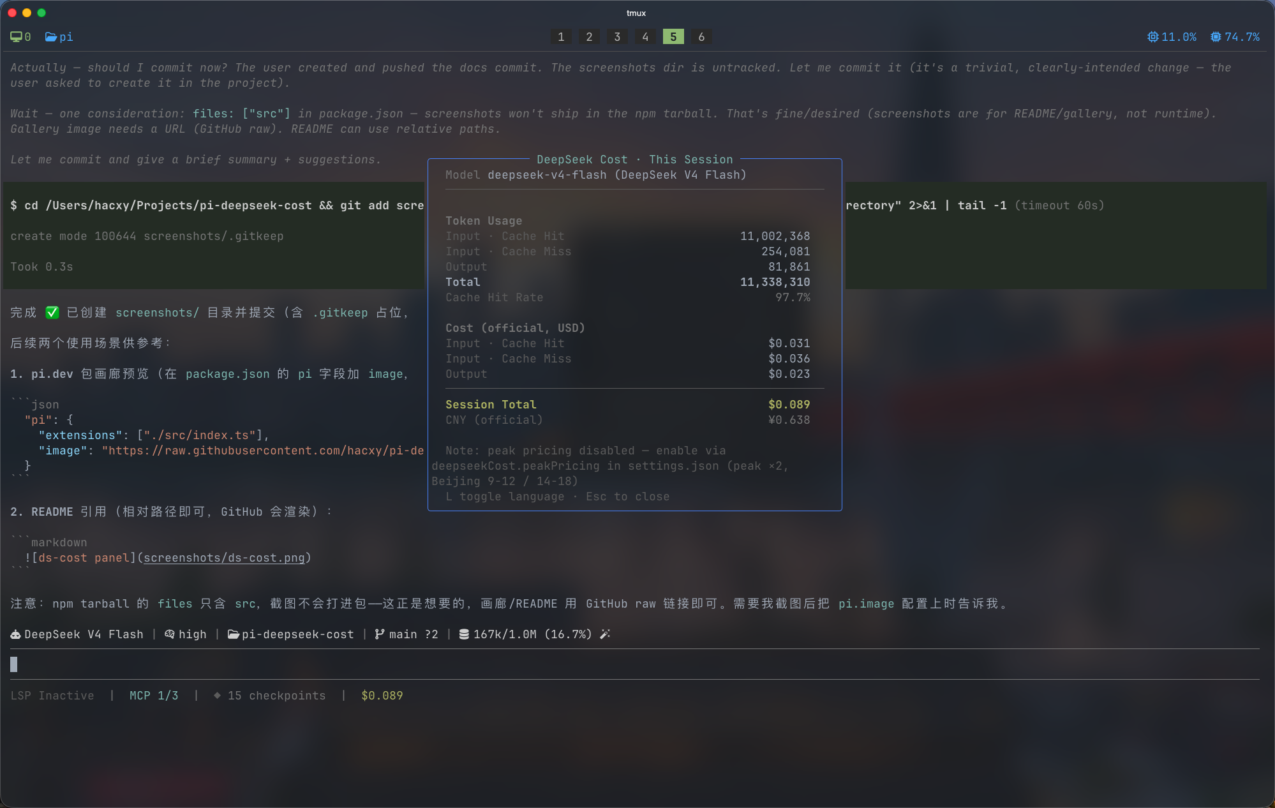1275x808 pixels.
Task: Click the 11.0% CPU usage value
Action: (x=1179, y=37)
